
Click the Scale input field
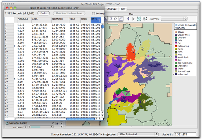click(185, 134)
